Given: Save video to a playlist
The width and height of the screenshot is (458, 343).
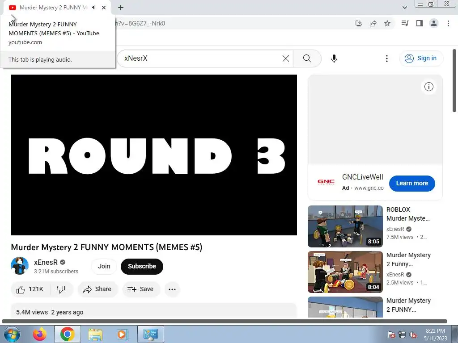Looking at the screenshot, I should coord(140,289).
